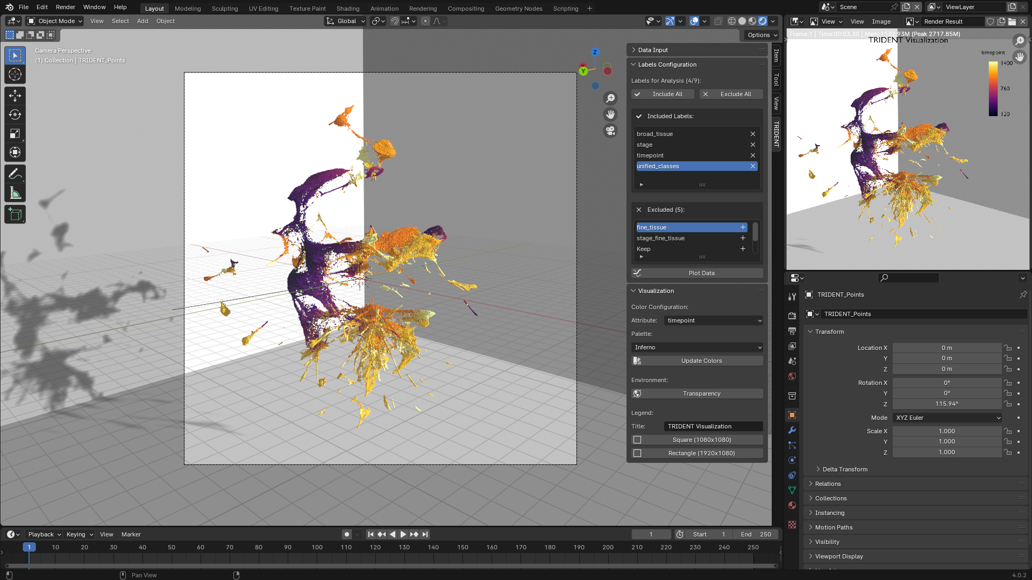Viewport: 1032px width, 580px height.
Task: Remove unified_classes from included labels
Action: (x=753, y=166)
